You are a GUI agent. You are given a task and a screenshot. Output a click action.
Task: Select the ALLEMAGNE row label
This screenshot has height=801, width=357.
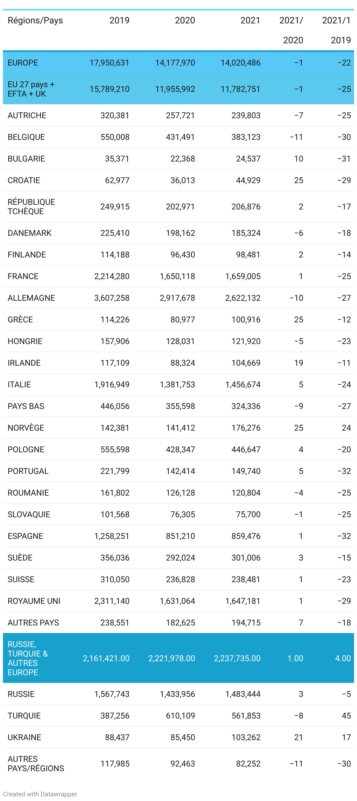click(31, 298)
